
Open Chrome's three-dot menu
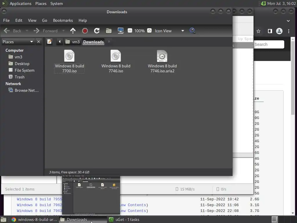pyautogui.click(x=289, y=31)
